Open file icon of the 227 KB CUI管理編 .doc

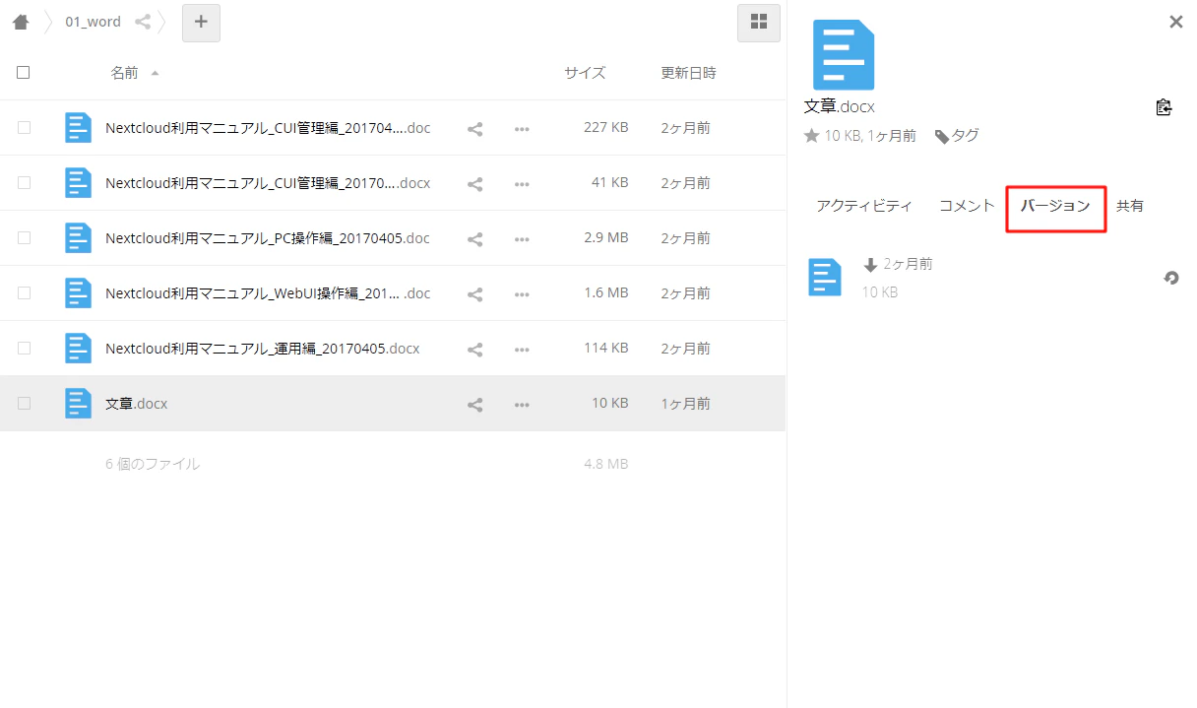(x=78, y=128)
